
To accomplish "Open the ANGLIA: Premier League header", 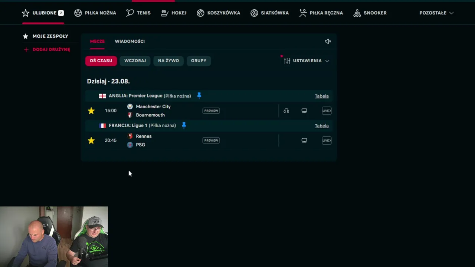I will tap(150, 96).
